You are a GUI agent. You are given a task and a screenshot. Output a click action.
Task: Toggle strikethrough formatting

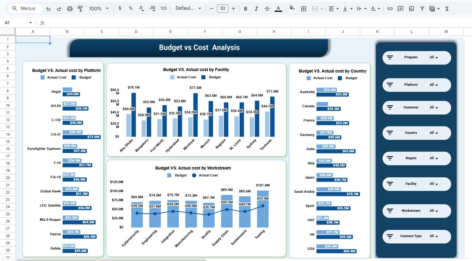[267, 8]
